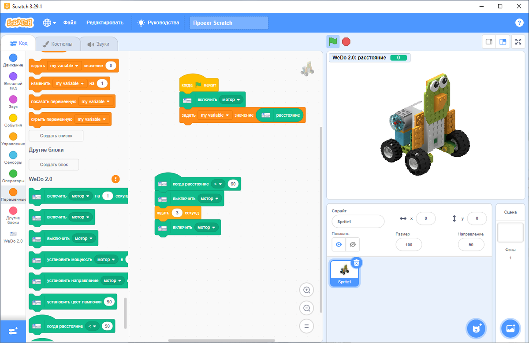Select the Sprite1 thumbnail

click(x=344, y=273)
